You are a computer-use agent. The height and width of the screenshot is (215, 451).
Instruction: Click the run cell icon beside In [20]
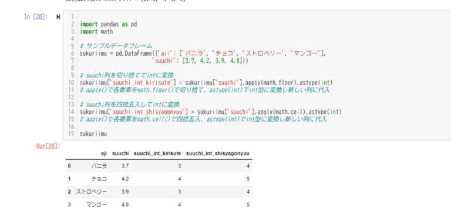click(58, 17)
